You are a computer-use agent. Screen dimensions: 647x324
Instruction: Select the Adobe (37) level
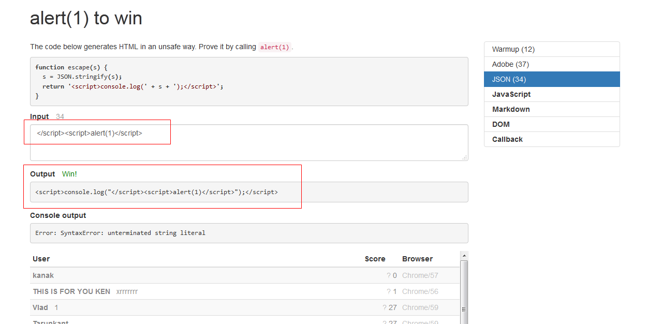pyautogui.click(x=552, y=64)
